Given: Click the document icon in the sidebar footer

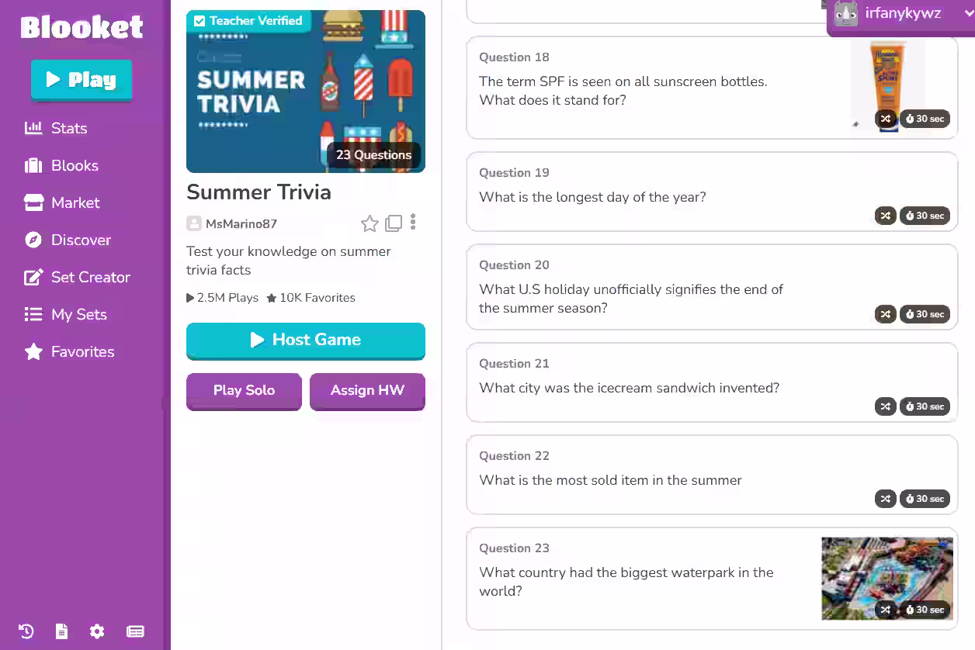Looking at the screenshot, I should tap(61, 631).
